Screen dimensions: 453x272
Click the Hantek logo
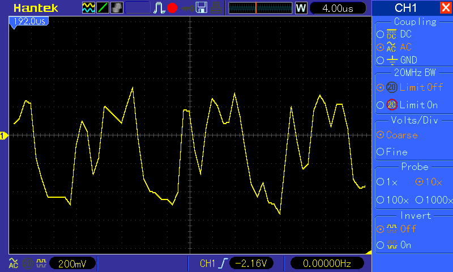[x=36, y=8]
